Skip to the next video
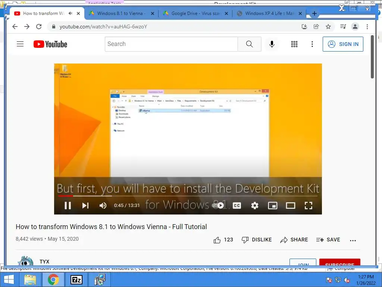 (85, 206)
